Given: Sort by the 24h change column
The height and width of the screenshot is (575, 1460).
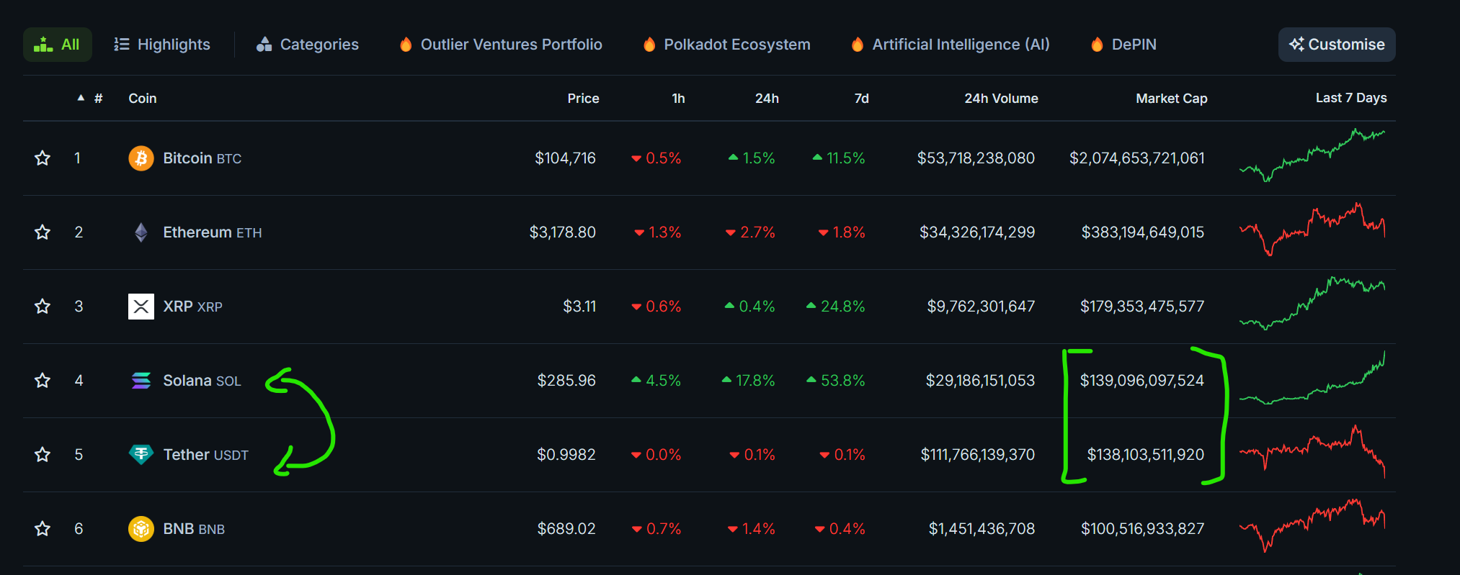Looking at the screenshot, I should (767, 99).
